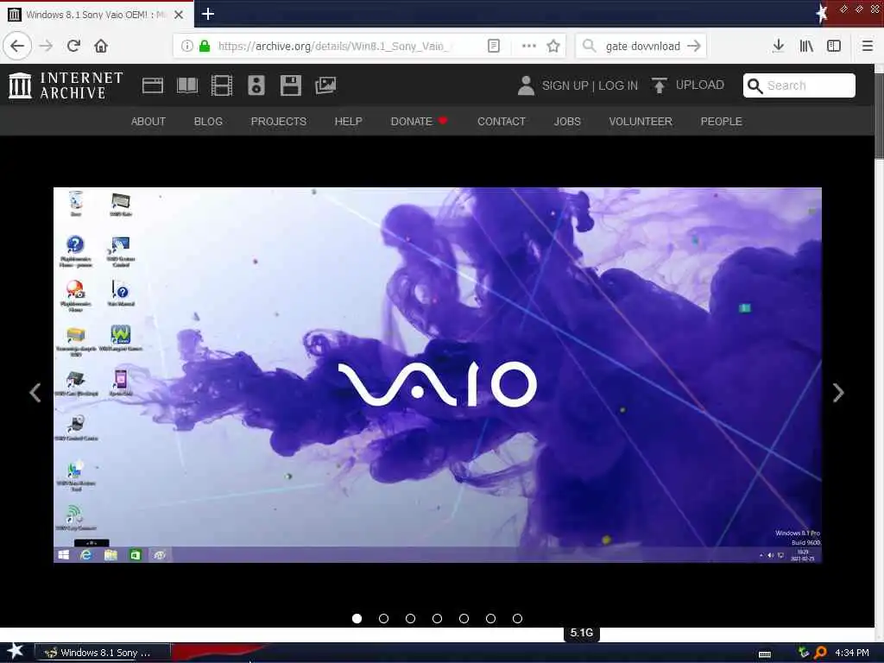Screen dimensions: 884x663
Task: Show site information icon in address bar
Action: (x=186, y=46)
